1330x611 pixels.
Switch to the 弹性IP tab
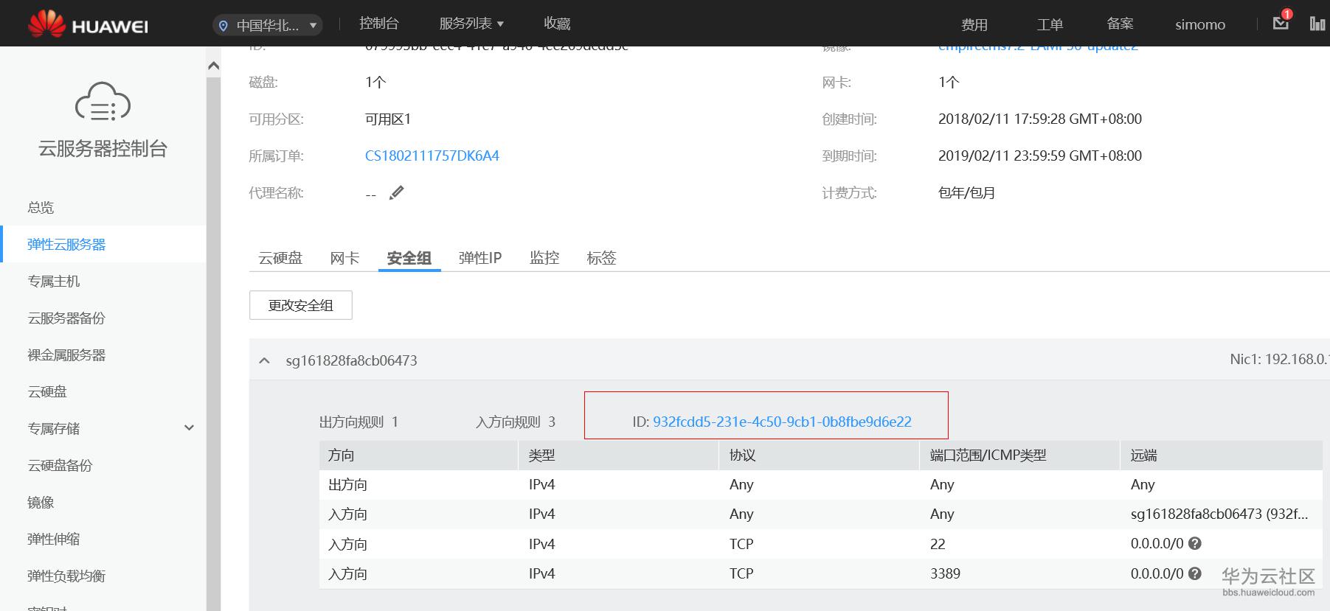(479, 258)
